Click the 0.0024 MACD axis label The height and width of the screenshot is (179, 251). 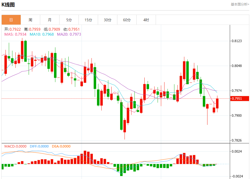pos(237,151)
